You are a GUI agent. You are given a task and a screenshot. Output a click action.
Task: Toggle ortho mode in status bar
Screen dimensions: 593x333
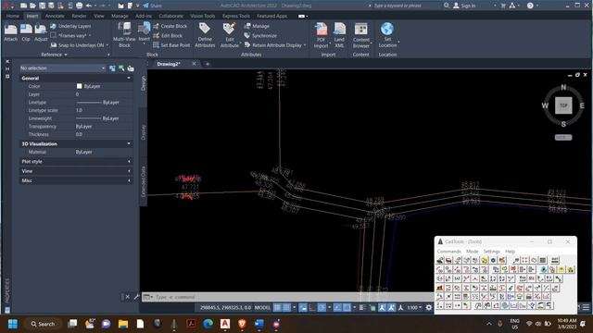tap(312, 308)
